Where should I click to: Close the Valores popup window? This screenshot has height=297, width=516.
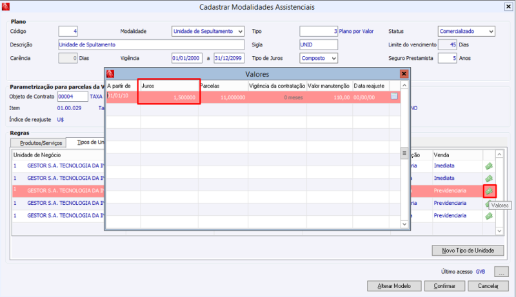coord(404,74)
